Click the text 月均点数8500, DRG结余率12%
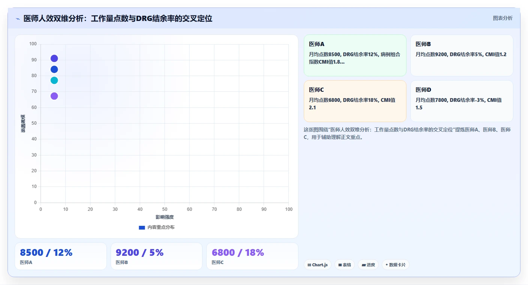Image resolution: width=528 pixels, height=285 pixels. point(343,54)
